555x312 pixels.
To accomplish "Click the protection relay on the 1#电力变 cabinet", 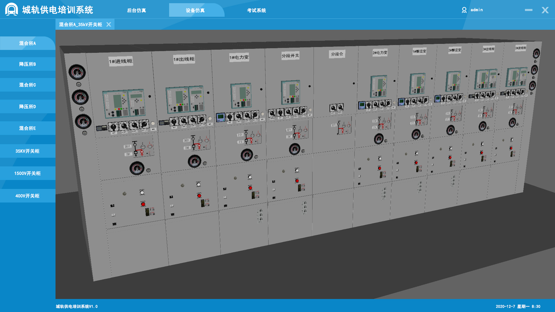I will point(241,96).
